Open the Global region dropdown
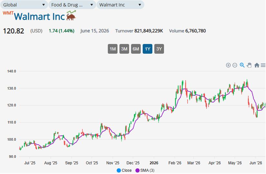Viewport: 266px width, 174px height. pos(24,5)
